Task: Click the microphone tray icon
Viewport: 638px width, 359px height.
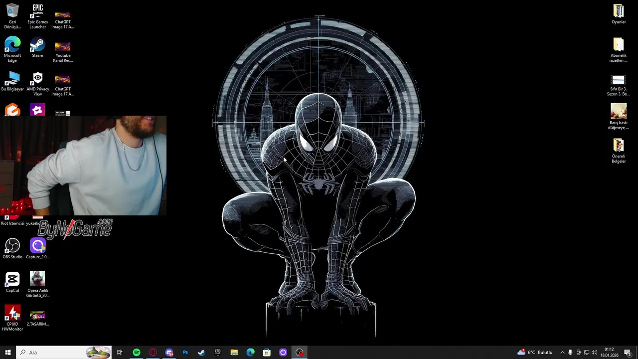Action: click(570, 353)
